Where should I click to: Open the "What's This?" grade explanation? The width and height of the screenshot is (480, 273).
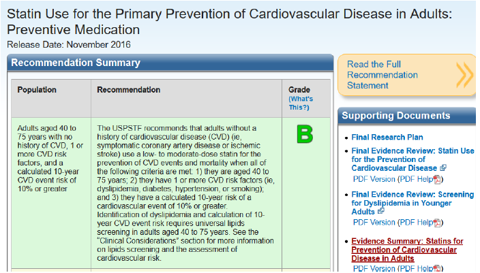pos(299,103)
